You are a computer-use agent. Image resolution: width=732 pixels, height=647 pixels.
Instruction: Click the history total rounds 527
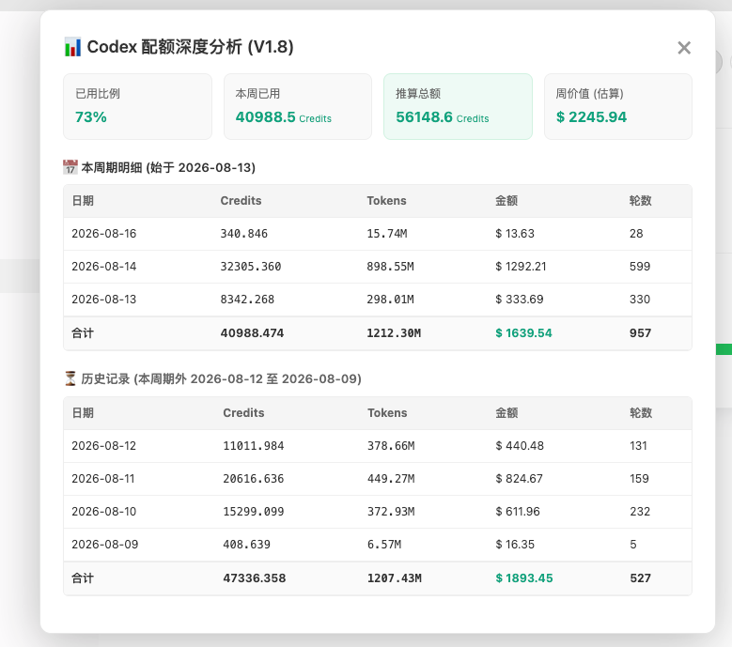[641, 578]
